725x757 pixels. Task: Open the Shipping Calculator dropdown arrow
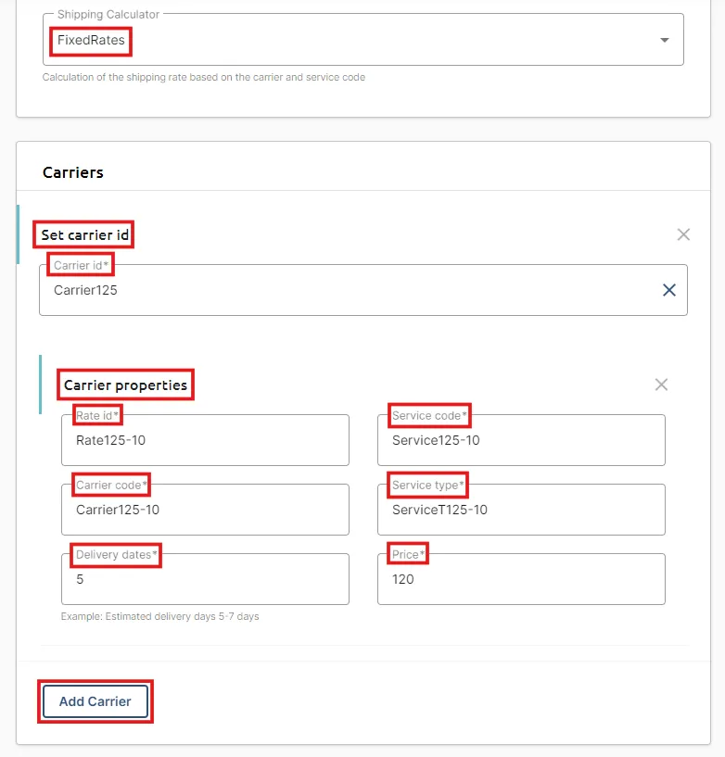(x=665, y=40)
